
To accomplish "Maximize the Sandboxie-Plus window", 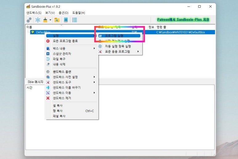I will pos(200,6).
